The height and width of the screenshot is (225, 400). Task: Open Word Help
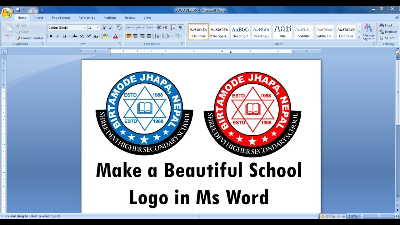coord(397,17)
